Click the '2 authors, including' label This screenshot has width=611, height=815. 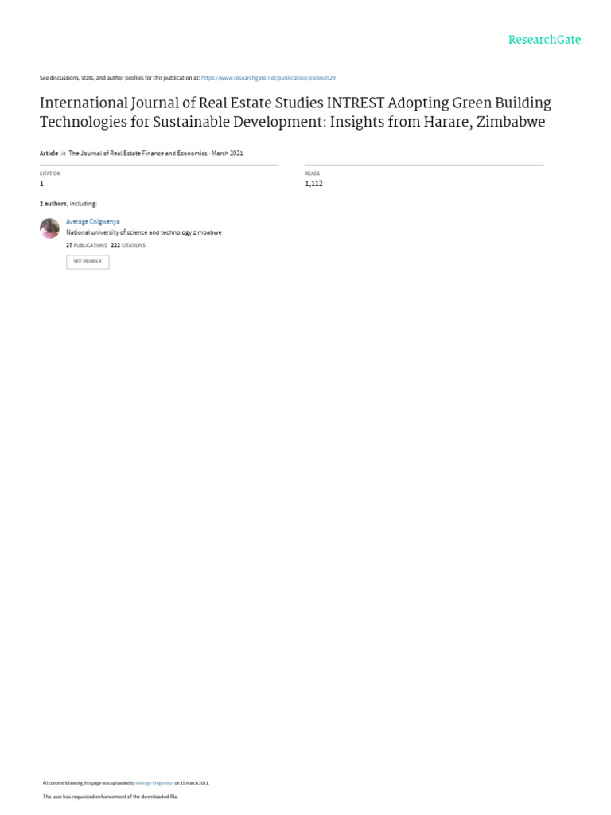pyautogui.click(x=68, y=204)
